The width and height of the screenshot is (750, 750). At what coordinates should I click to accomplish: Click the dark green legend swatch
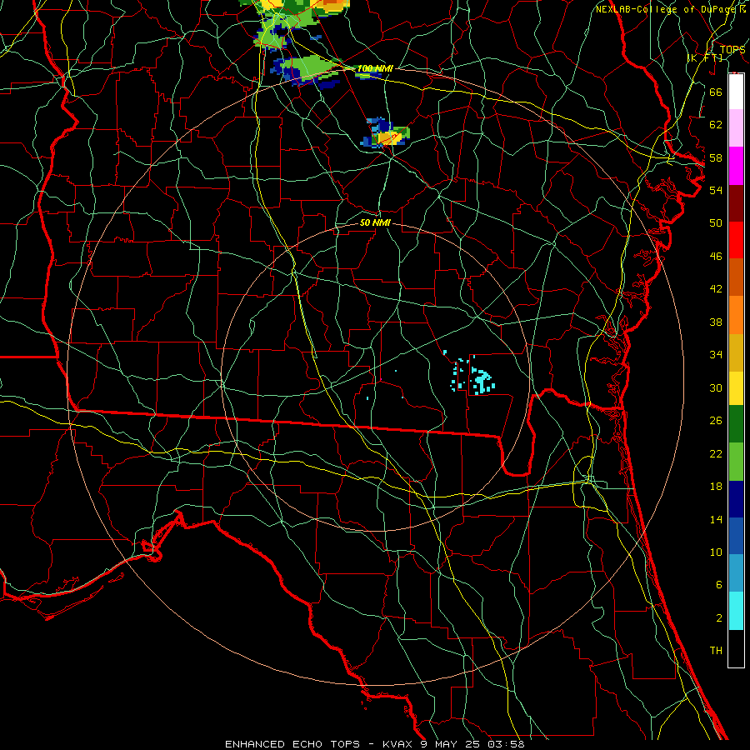click(736, 424)
